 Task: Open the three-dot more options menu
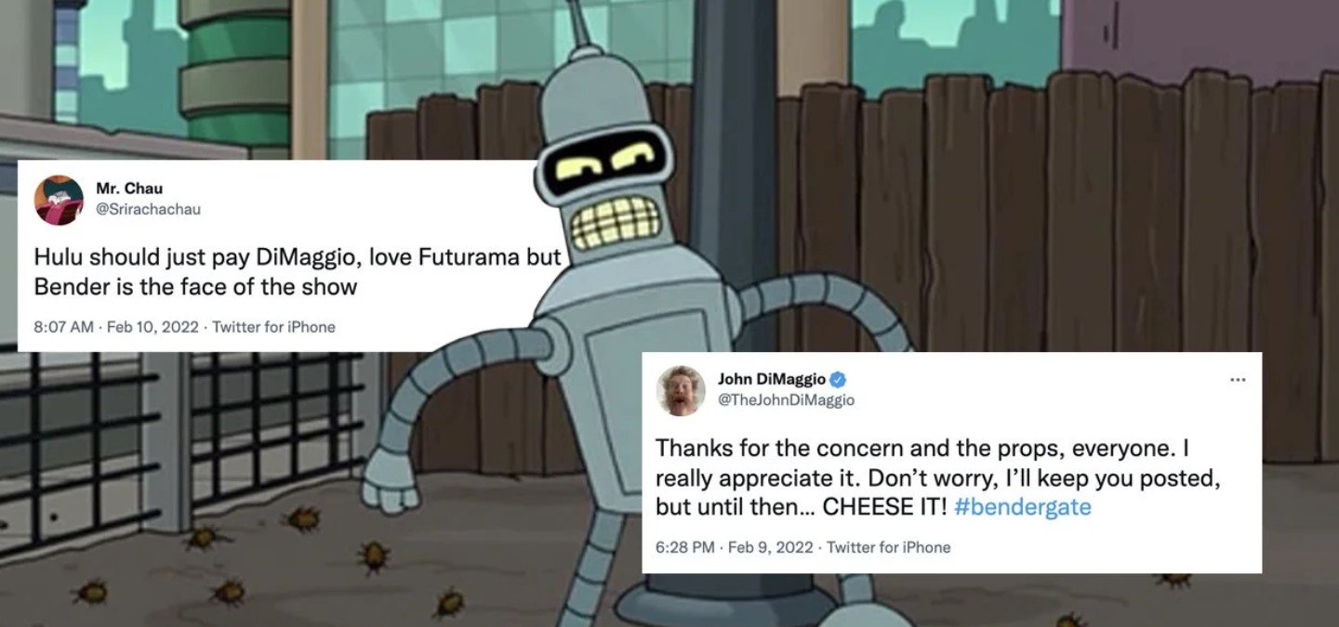tap(1237, 380)
